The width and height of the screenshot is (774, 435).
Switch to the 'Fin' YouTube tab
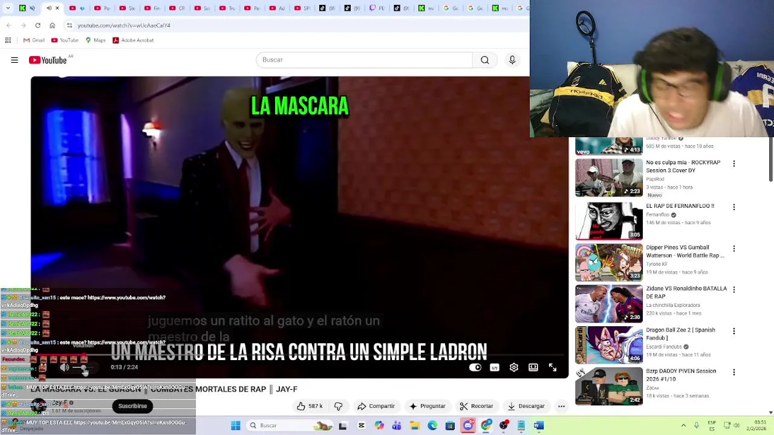pos(152,8)
